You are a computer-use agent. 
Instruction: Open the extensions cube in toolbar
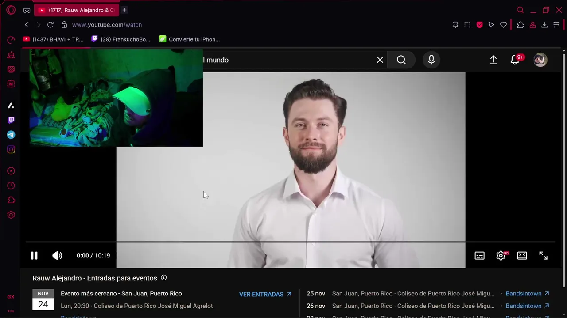[520, 25]
